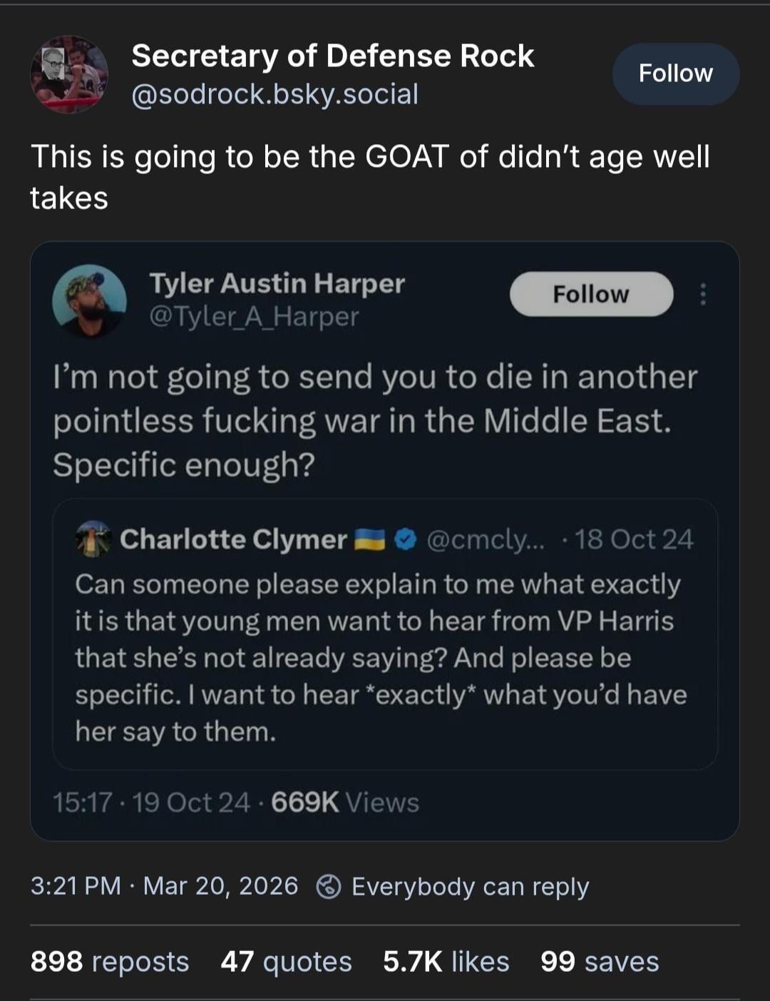
Task: Follow Secretary of Defense Rock account
Action: 675,73
